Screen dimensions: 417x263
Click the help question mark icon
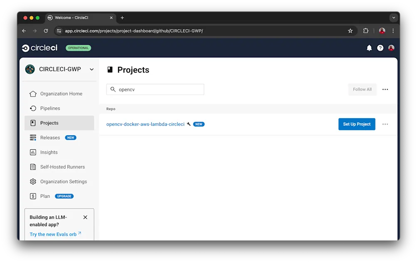click(x=380, y=48)
